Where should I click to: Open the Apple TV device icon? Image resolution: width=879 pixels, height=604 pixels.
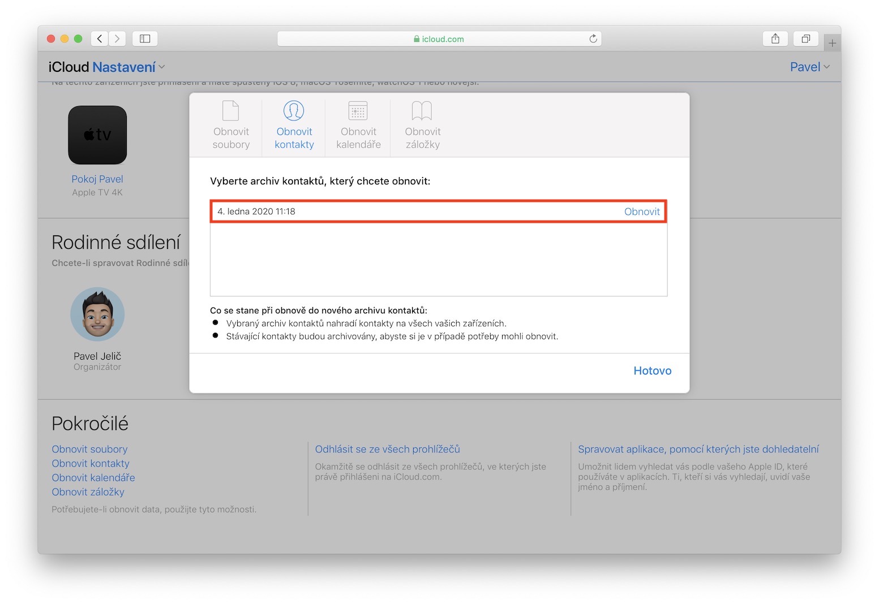point(97,135)
